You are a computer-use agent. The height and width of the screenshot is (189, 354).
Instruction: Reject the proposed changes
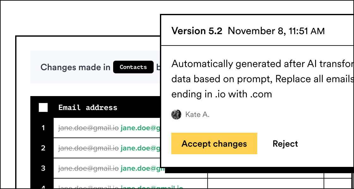coord(285,144)
